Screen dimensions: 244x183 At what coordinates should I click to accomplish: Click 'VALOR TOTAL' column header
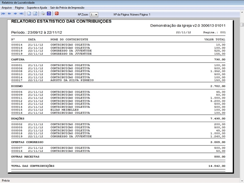pyautogui.click(x=215, y=39)
